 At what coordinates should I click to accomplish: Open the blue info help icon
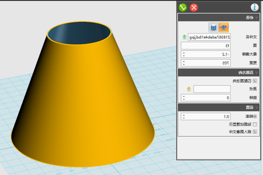tap(254, 7)
